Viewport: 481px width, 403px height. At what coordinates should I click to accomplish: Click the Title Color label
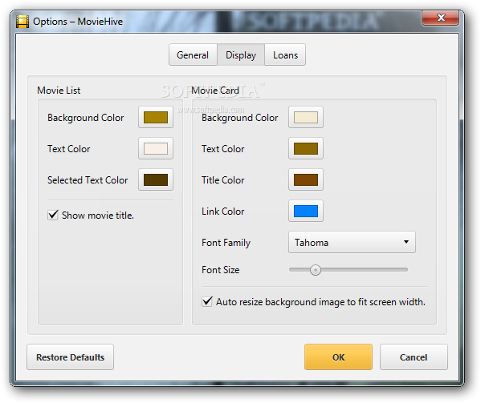click(x=223, y=180)
